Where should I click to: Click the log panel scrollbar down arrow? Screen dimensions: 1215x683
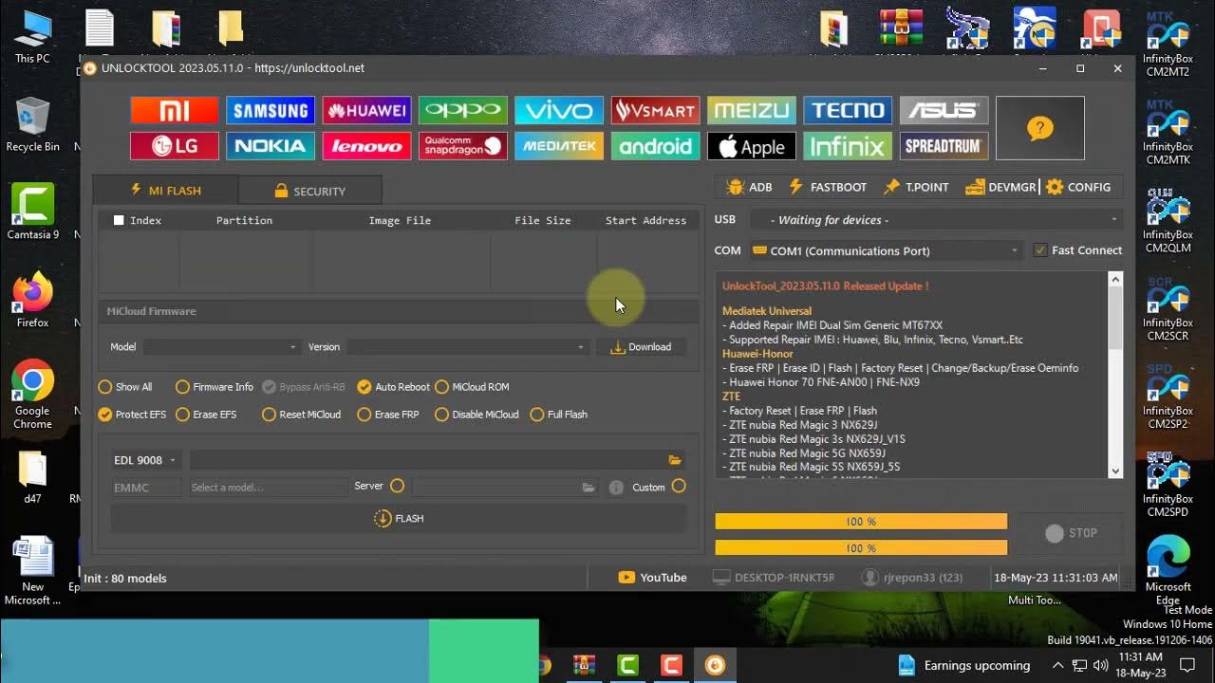1115,471
